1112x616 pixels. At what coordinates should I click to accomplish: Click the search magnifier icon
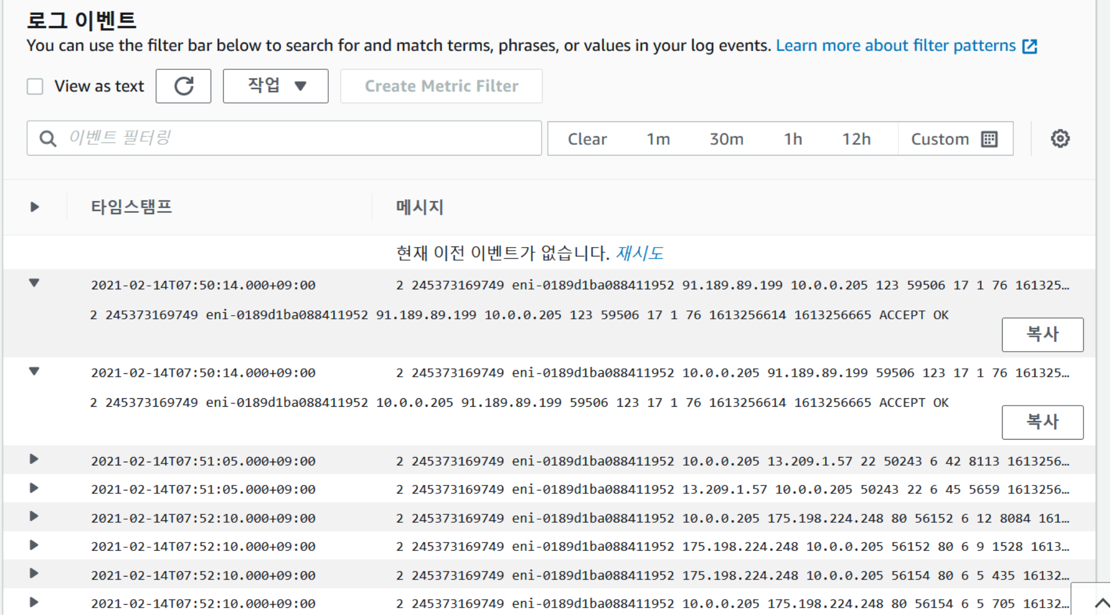pyautogui.click(x=48, y=139)
